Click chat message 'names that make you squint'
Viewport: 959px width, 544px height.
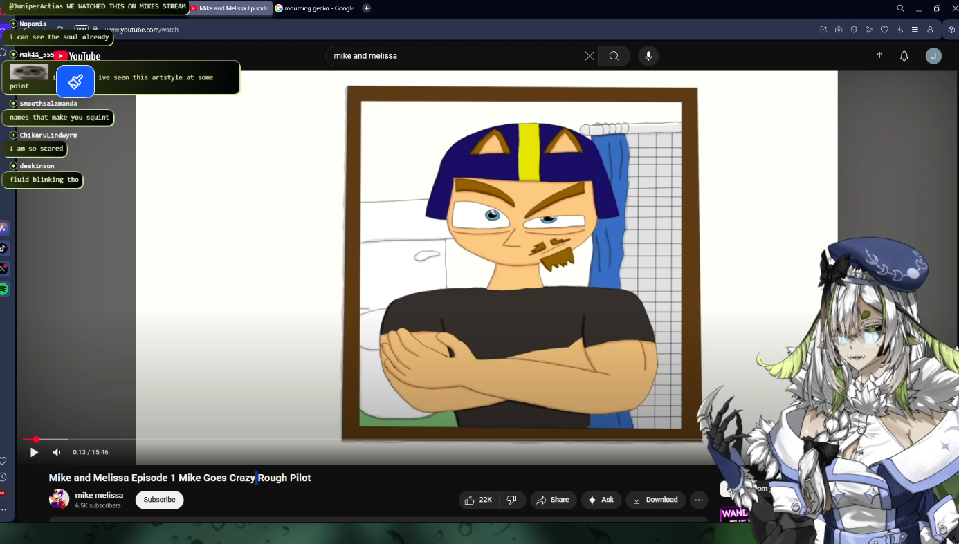click(x=59, y=118)
